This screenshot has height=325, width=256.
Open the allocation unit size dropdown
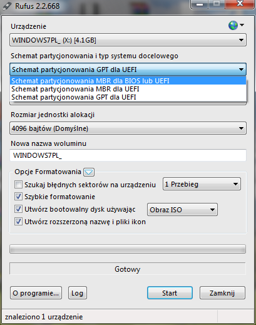coord(128,128)
